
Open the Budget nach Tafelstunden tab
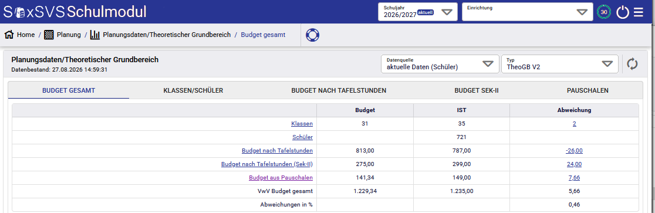click(x=339, y=90)
